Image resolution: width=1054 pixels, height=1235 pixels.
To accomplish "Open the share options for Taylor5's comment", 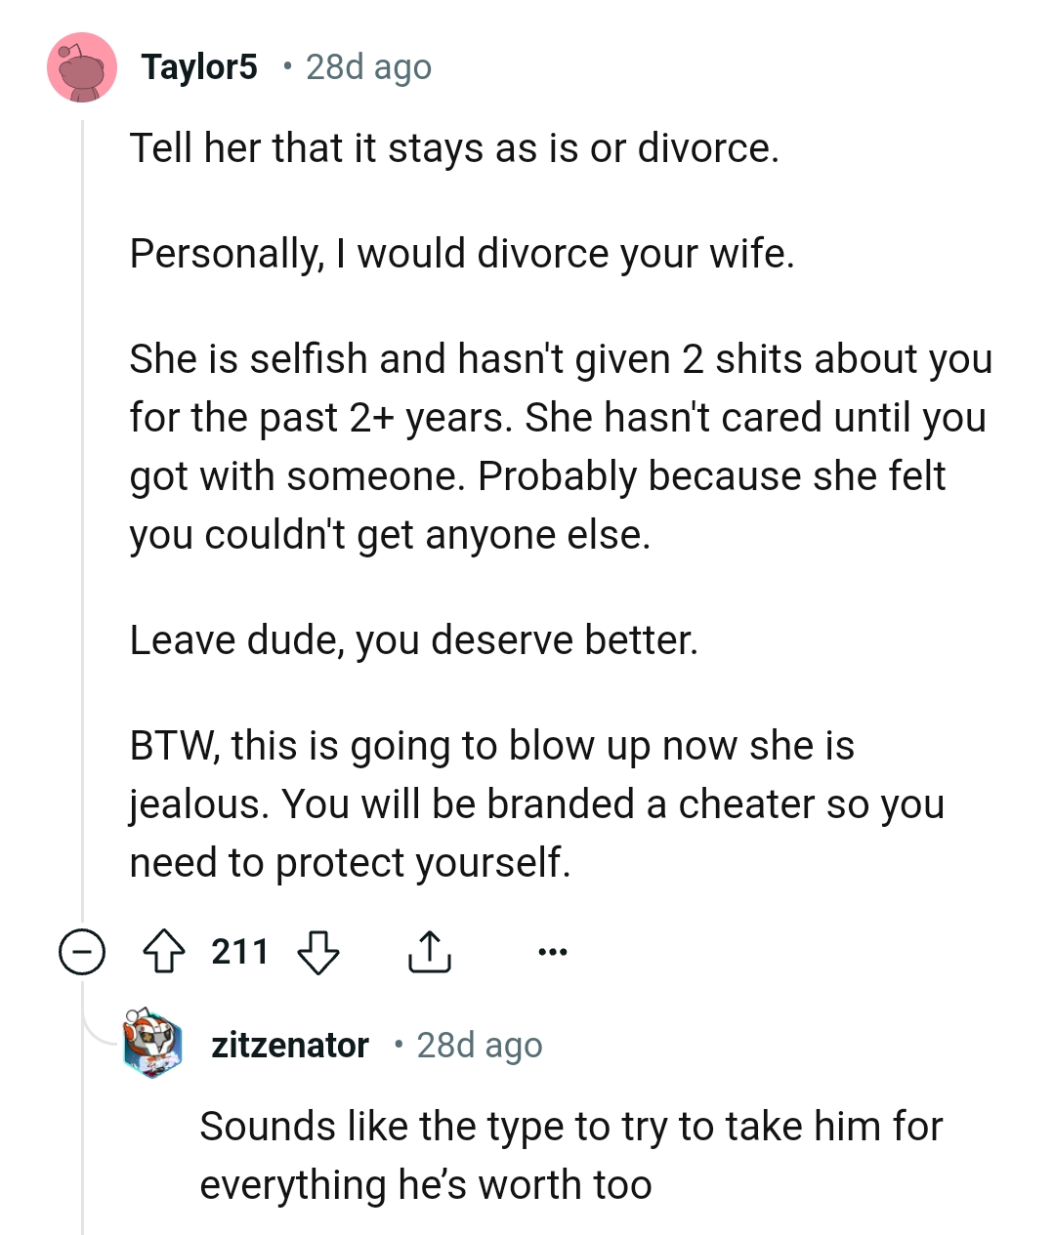I will (430, 950).
